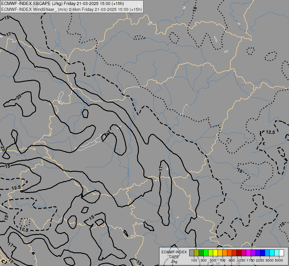This screenshot has height=266, width=289.
Task: Click the bright magenta legend swatch
Action: [x=249, y=253]
